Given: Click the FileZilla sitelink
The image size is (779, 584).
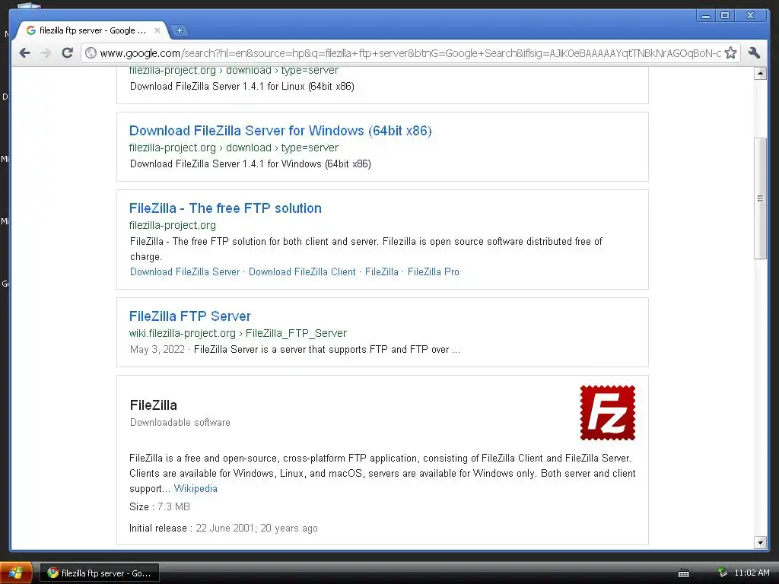Looking at the screenshot, I should point(382,271).
